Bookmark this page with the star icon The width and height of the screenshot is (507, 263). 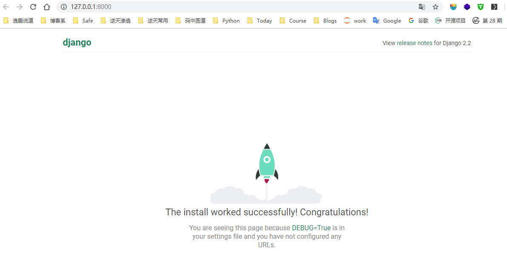pos(436,7)
